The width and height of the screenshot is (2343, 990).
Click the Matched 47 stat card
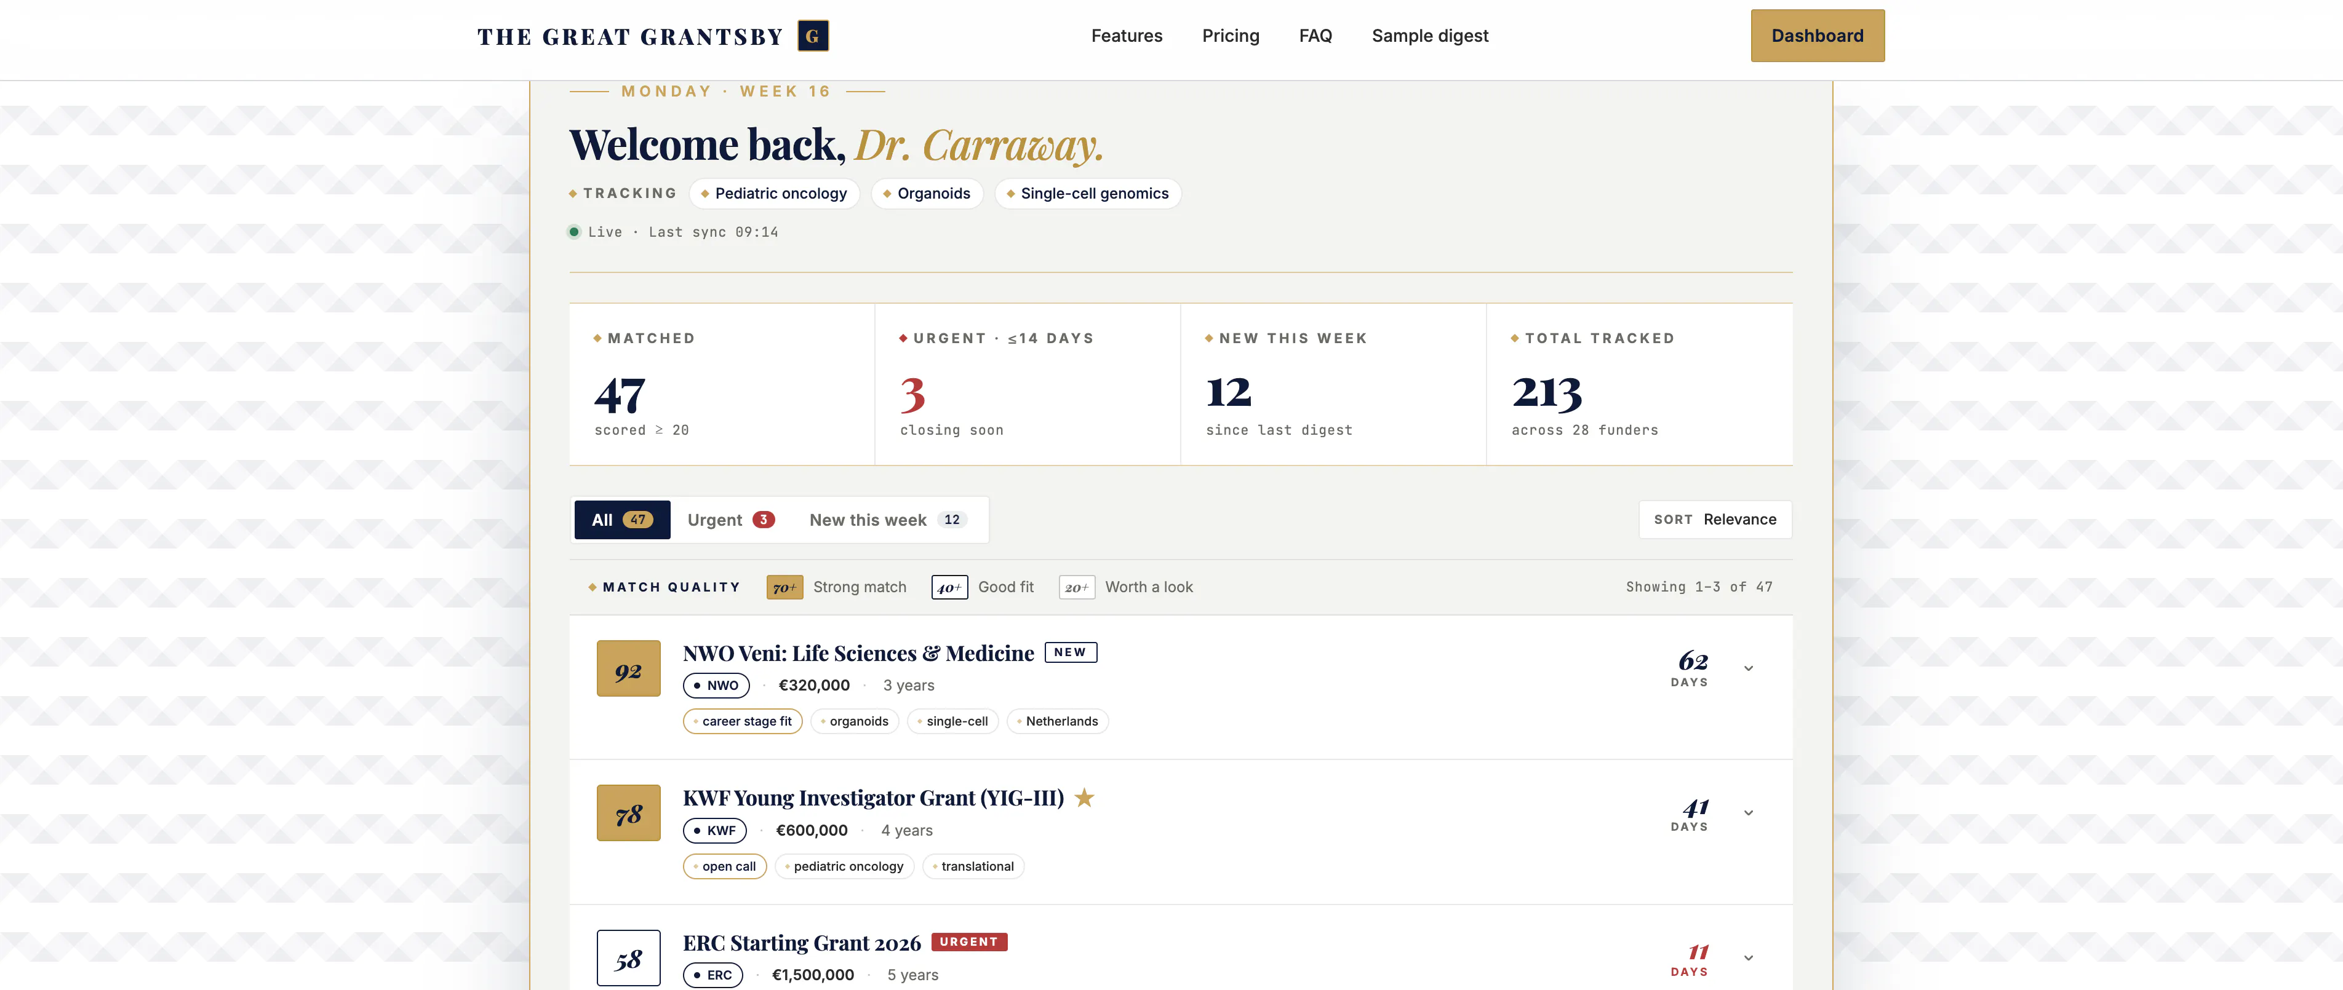click(722, 384)
